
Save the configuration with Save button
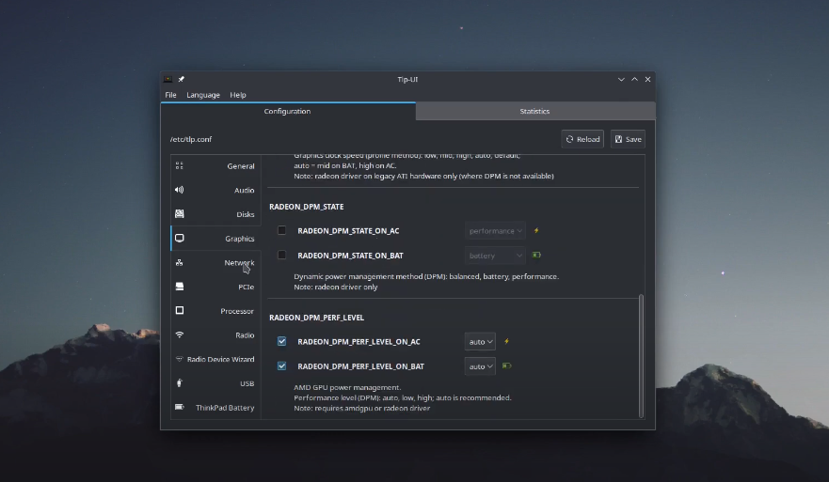(628, 139)
